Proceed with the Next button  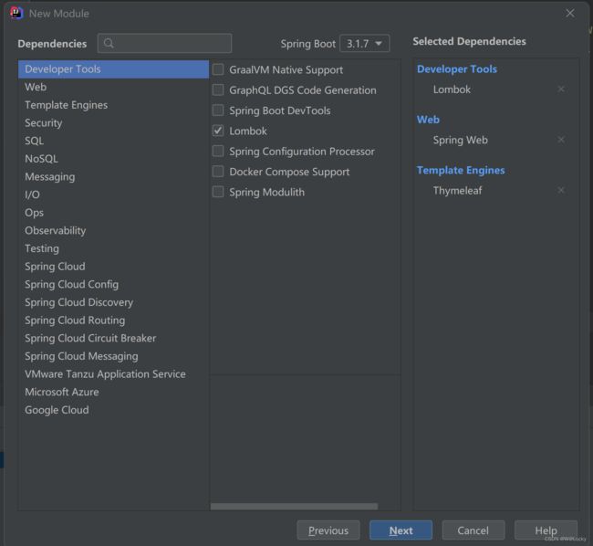tap(401, 530)
